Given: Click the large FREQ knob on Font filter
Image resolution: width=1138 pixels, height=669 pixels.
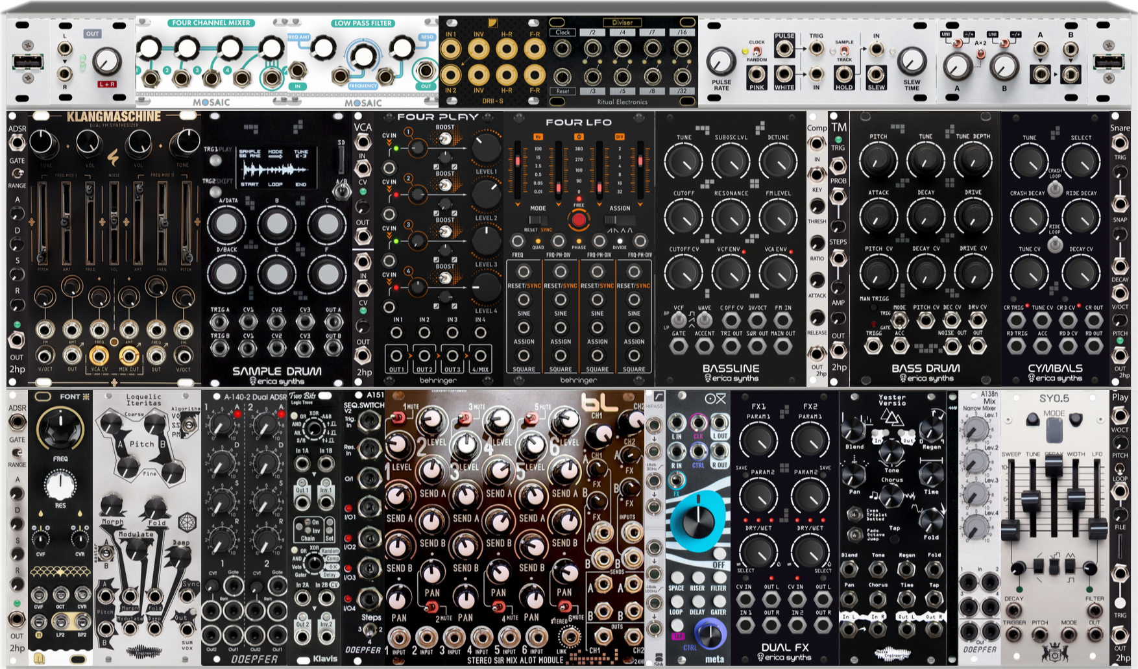Looking at the screenshot, I should pyautogui.click(x=60, y=428).
